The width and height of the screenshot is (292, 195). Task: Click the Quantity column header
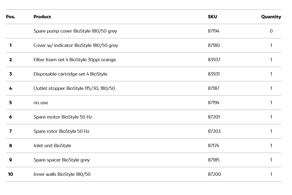click(x=271, y=17)
